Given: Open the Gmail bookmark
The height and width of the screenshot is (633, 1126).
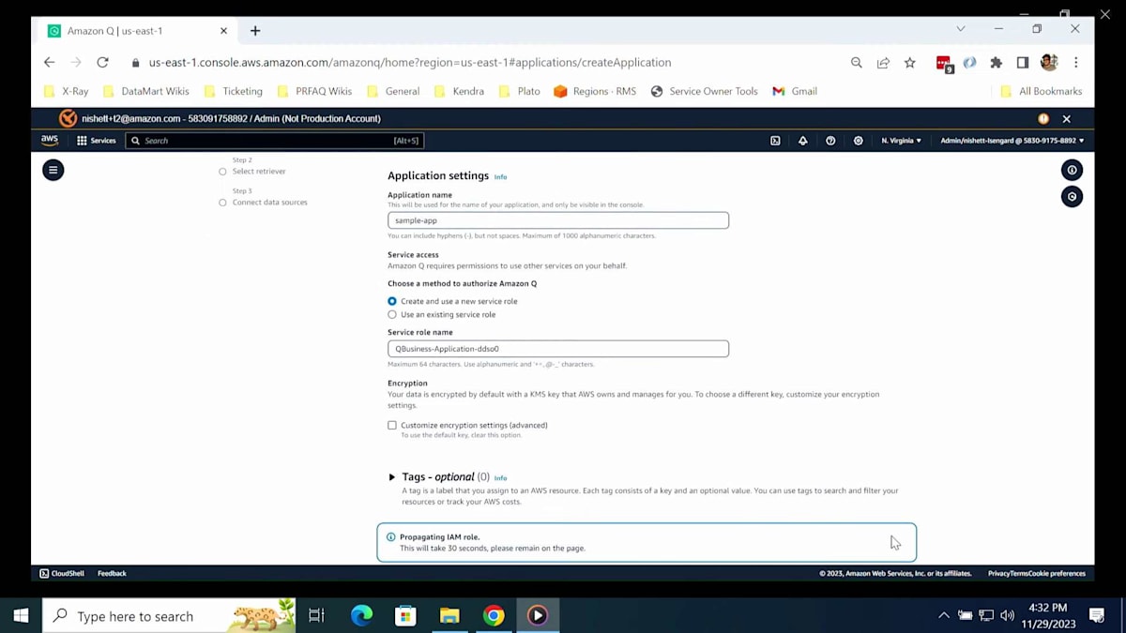Looking at the screenshot, I should 795,91.
